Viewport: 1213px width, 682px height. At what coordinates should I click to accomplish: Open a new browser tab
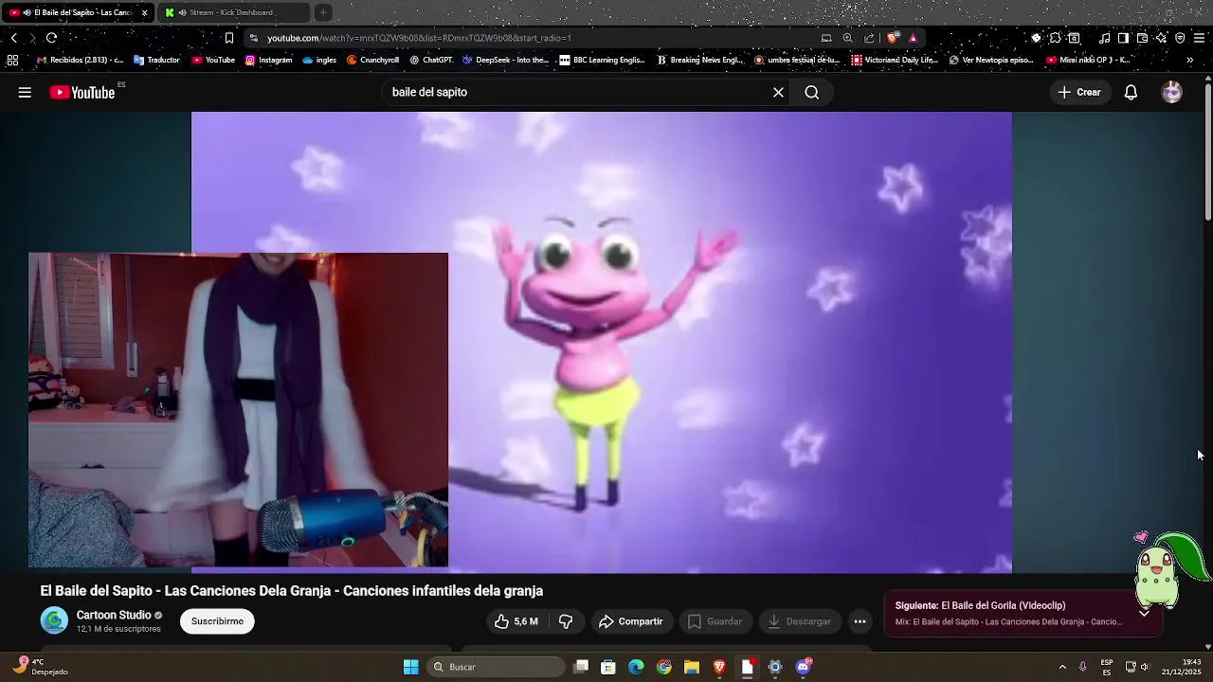click(323, 12)
